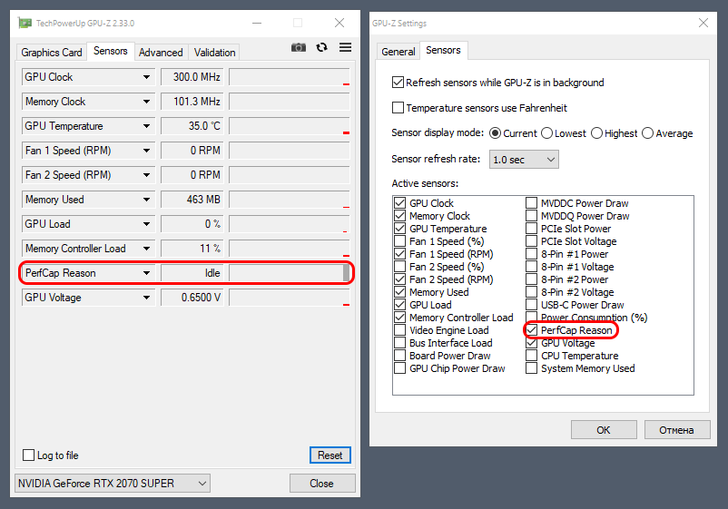Viewport: 728px width, 509px height.
Task: Click the GPU Voltage value 0.6500 V
Action: click(192, 298)
